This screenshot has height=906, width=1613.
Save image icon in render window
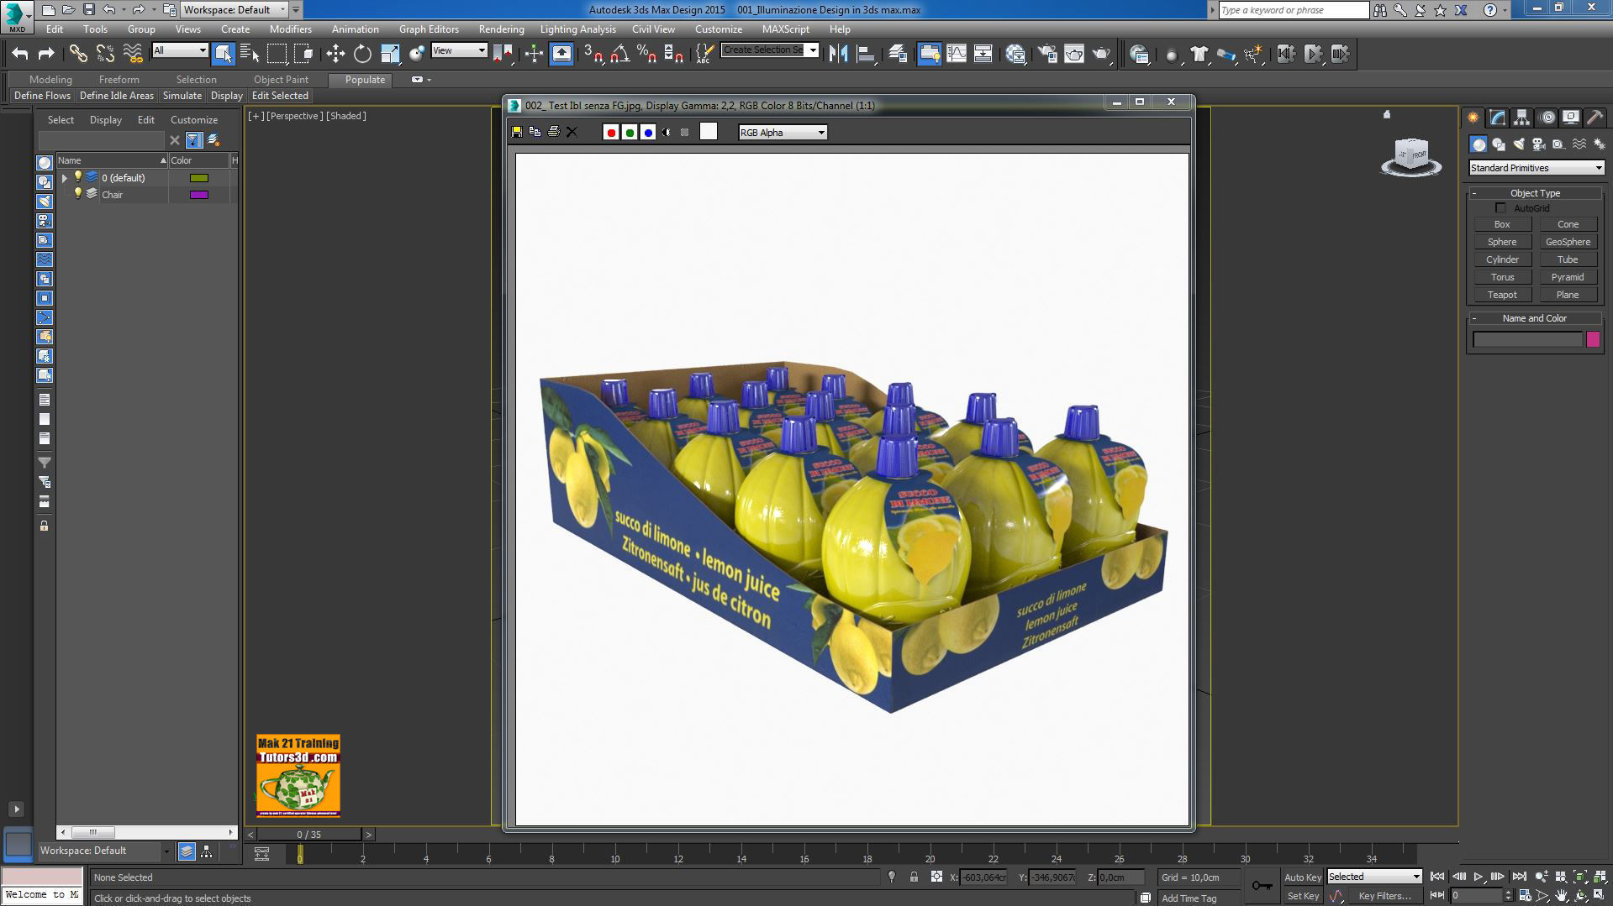[x=517, y=132]
